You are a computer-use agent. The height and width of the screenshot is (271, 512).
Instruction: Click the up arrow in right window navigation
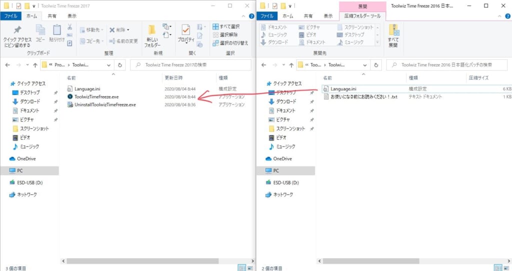291,65
